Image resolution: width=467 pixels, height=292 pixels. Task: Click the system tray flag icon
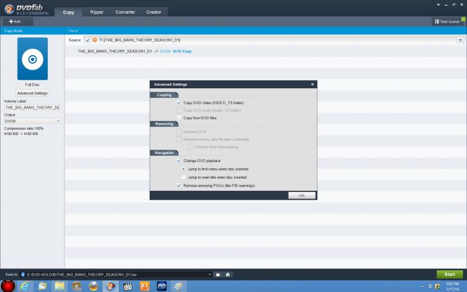pyautogui.click(x=438, y=286)
